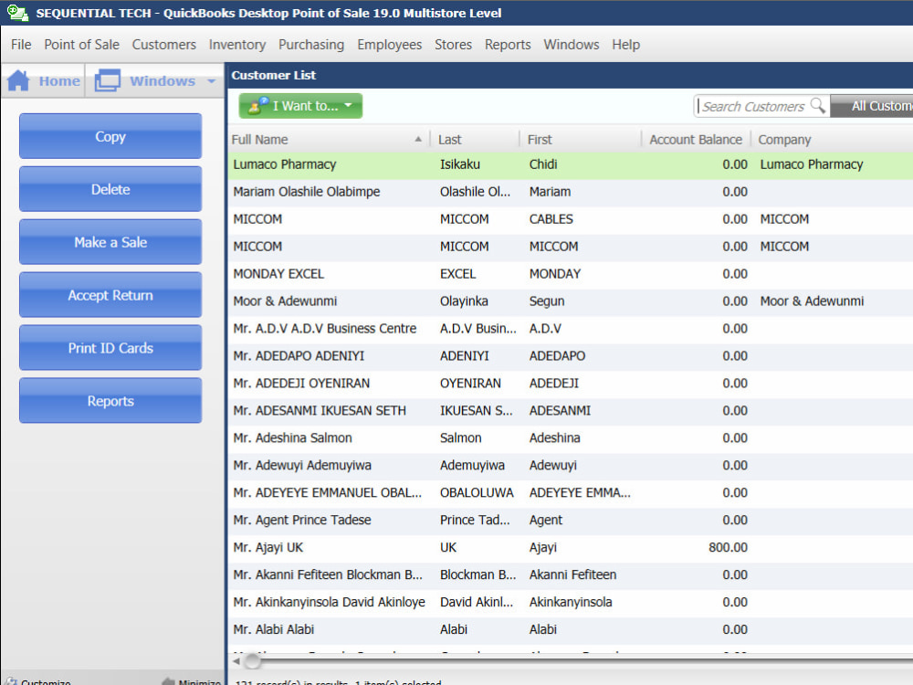This screenshot has height=685, width=913.
Task: Click the Windows stacked-panes icon
Action: tap(108, 80)
